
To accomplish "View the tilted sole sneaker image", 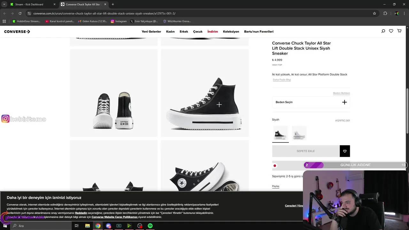I will (x=205, y=165).
